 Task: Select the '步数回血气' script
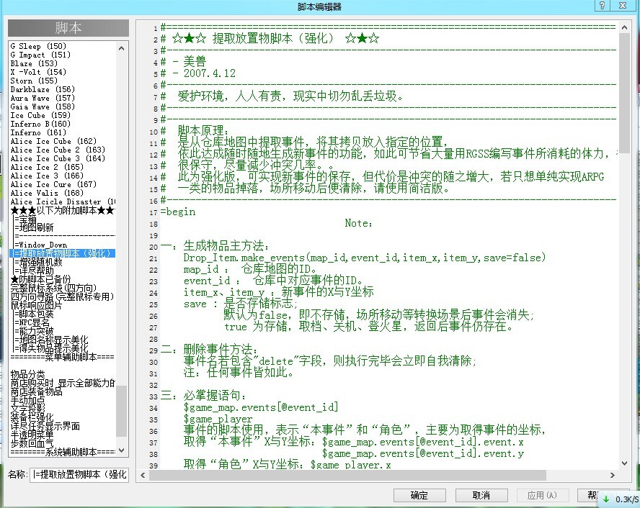[32, 443]
